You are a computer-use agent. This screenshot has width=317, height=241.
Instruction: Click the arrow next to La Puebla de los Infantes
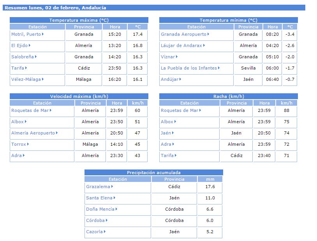click(219, 68)
